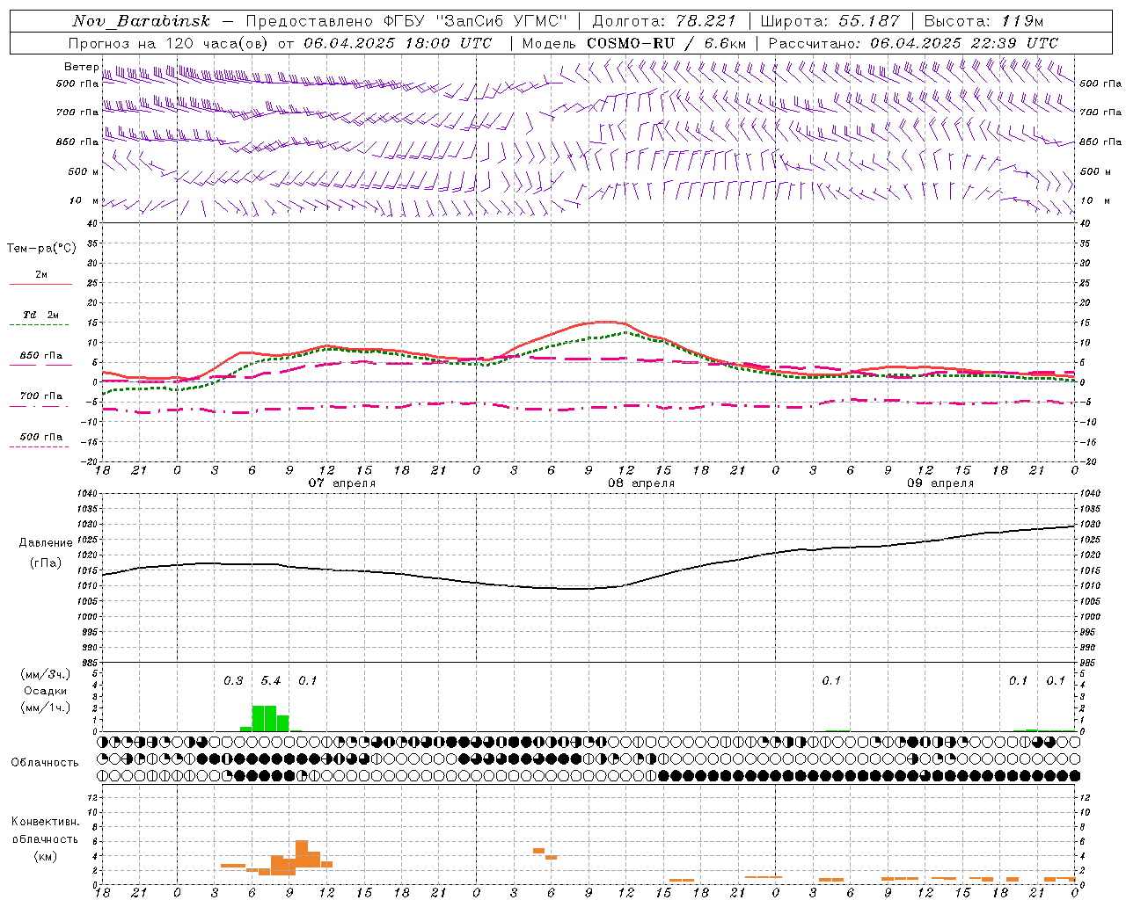Select the "07 апреля" date label

(342, 483)
